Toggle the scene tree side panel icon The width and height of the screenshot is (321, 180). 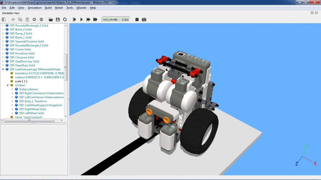tap(4, 20)
